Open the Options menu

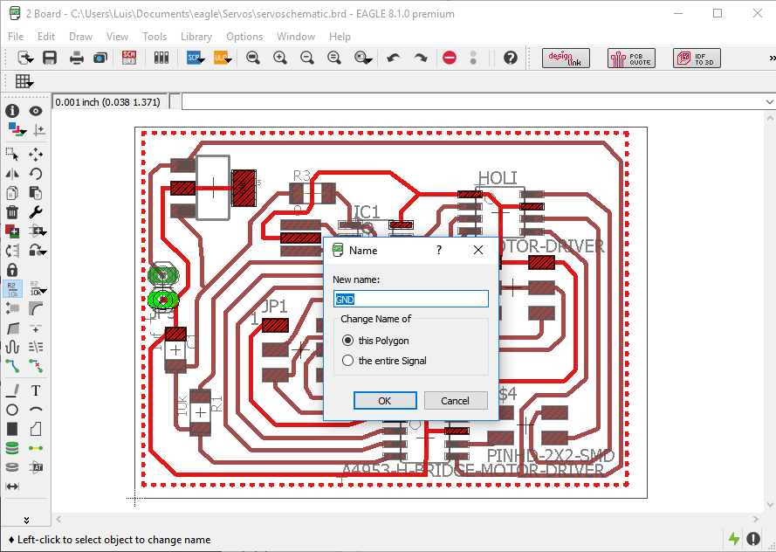point(244,37)
